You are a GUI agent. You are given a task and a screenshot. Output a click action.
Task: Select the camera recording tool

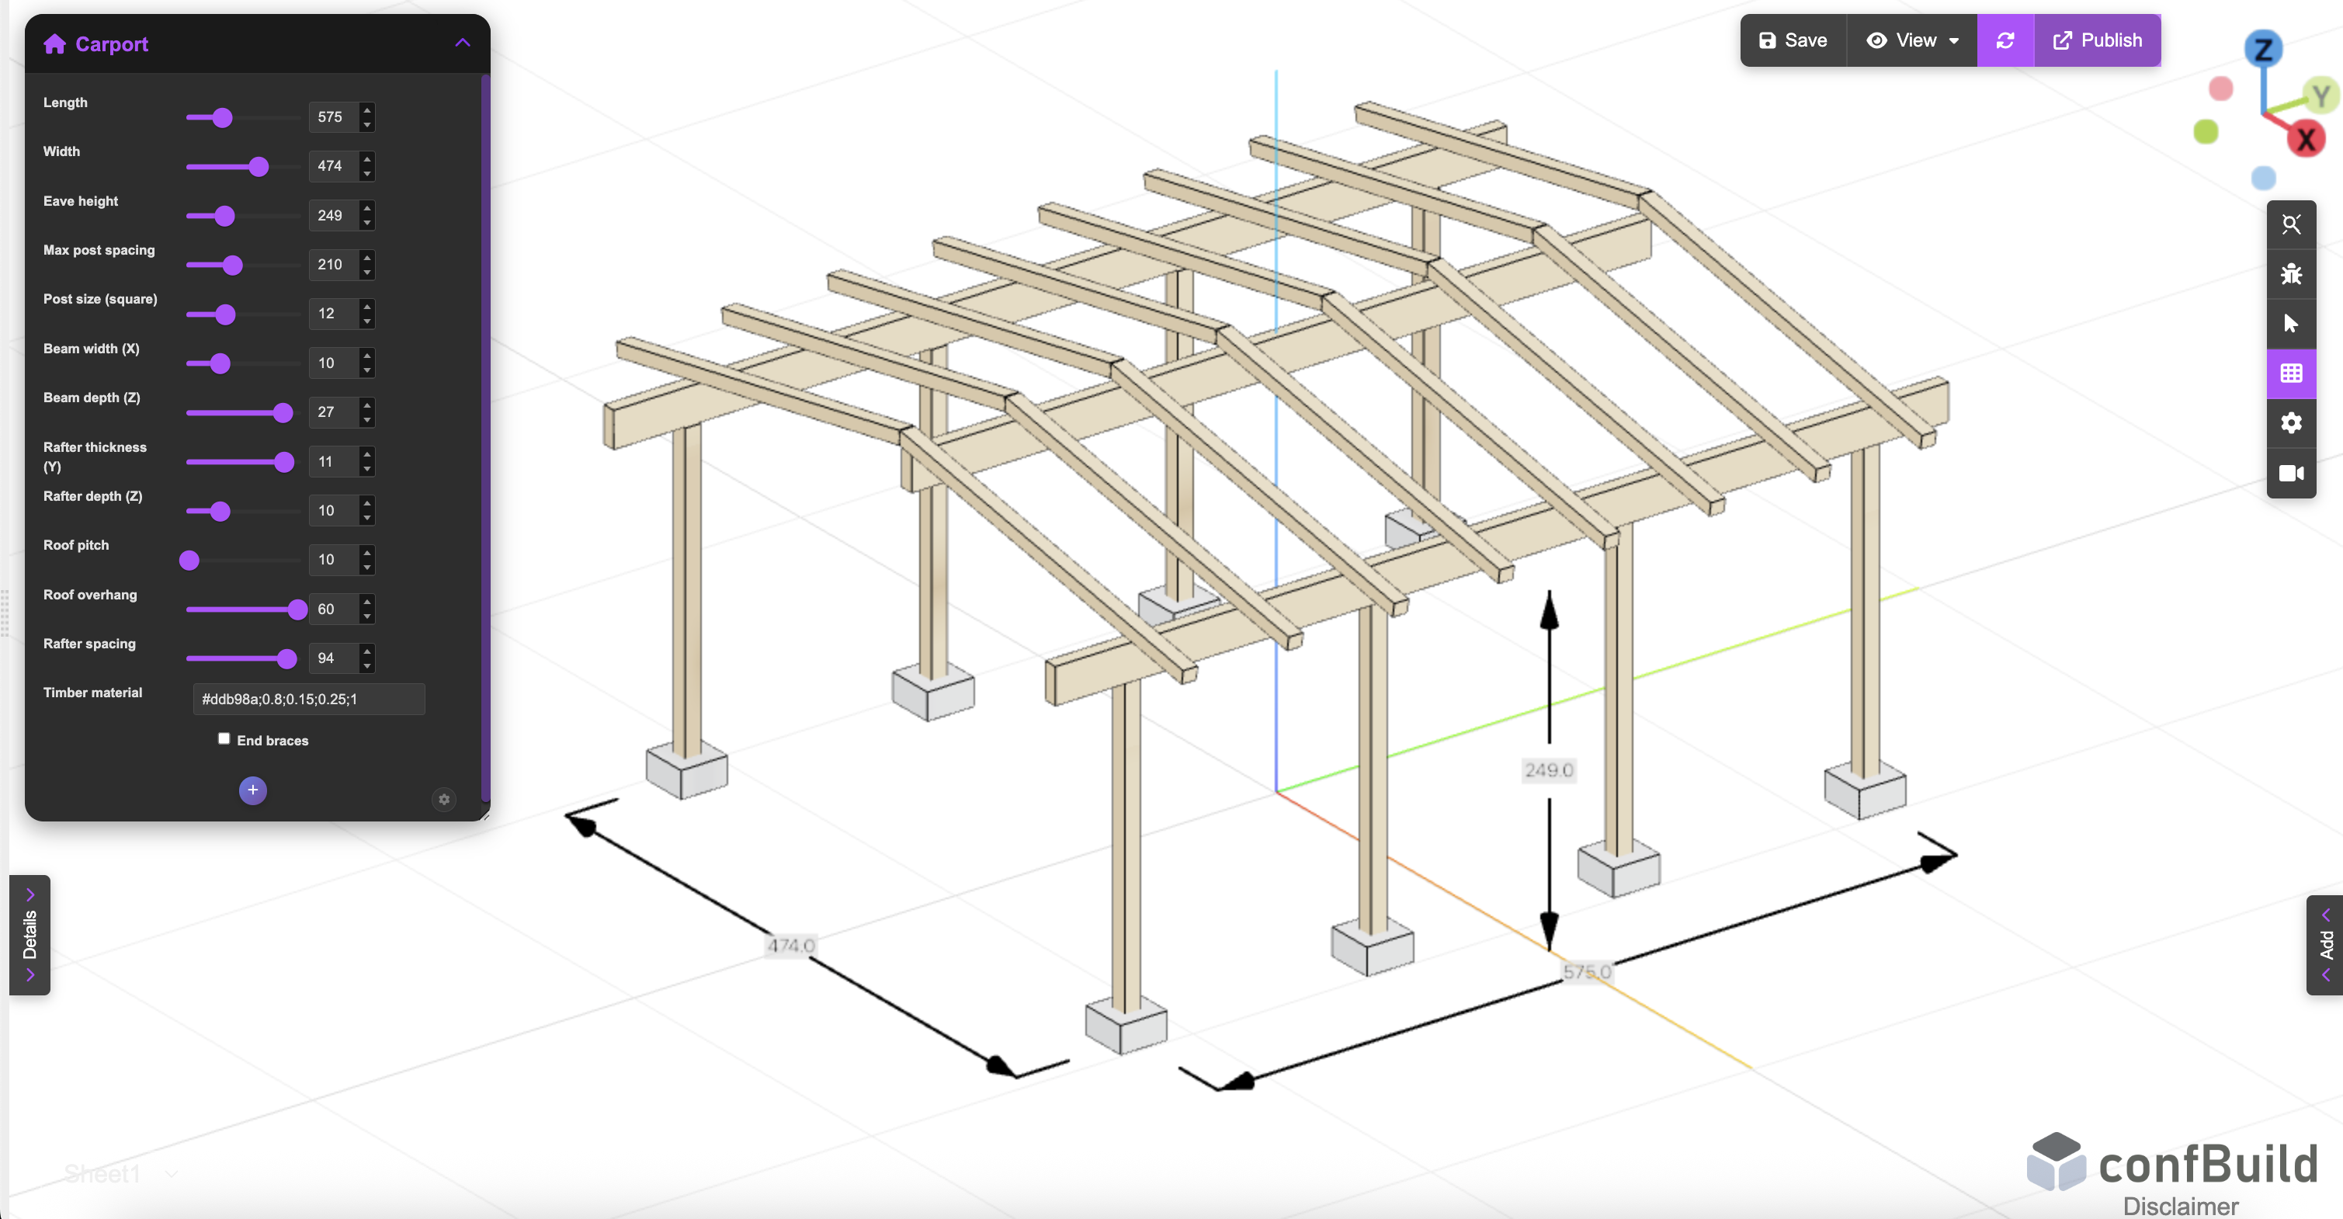2292,472
